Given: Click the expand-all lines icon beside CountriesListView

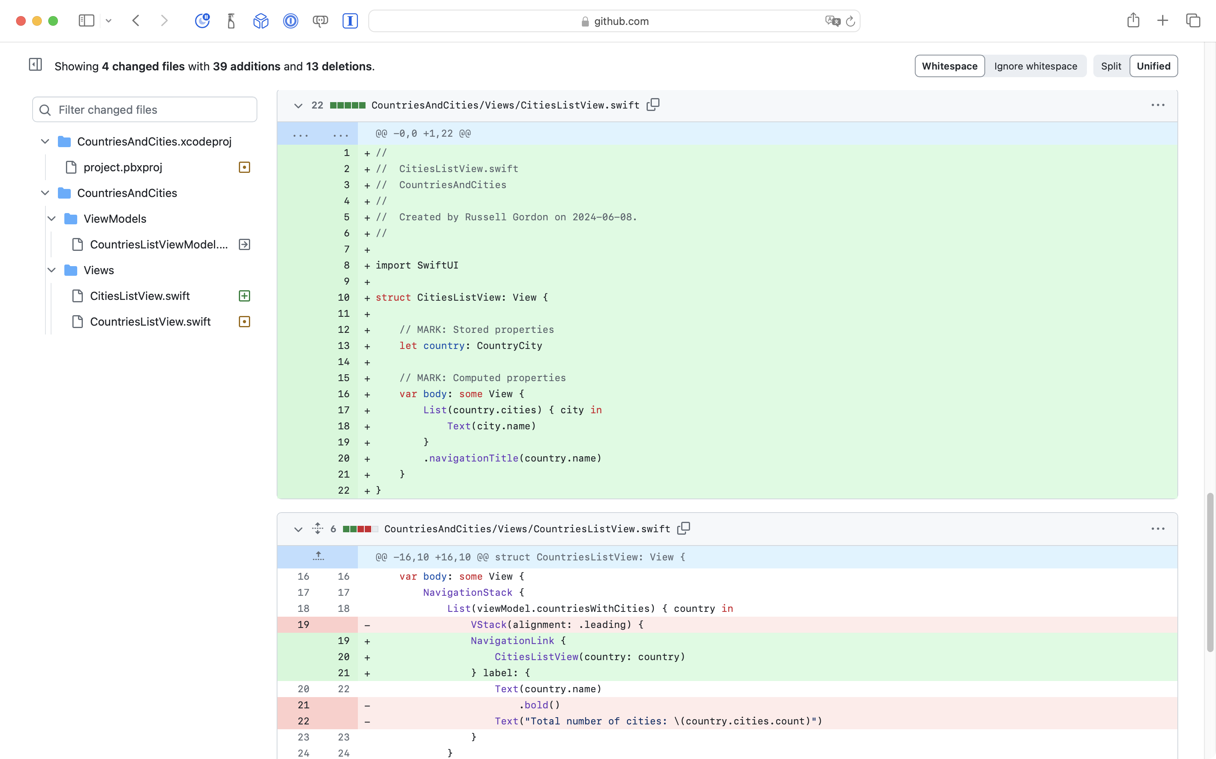Looking at the screenshot, I should 317,529.
